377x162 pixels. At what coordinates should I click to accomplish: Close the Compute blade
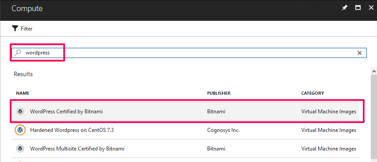click(x=371, y=8)
